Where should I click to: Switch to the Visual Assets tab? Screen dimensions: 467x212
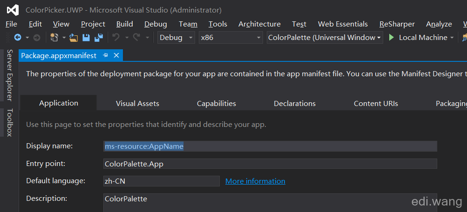pyautogui.click(x=137, y=104)
